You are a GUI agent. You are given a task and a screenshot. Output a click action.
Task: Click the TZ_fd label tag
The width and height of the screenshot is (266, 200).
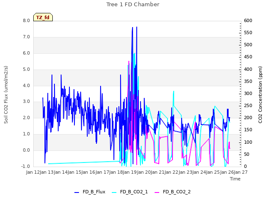43,17
